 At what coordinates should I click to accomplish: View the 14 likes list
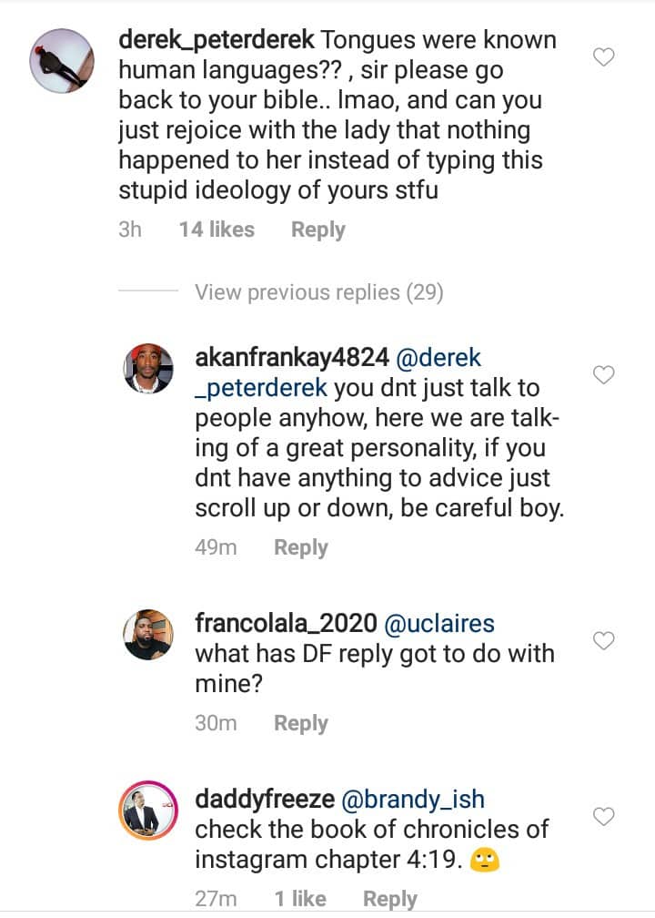pos(217,230)
